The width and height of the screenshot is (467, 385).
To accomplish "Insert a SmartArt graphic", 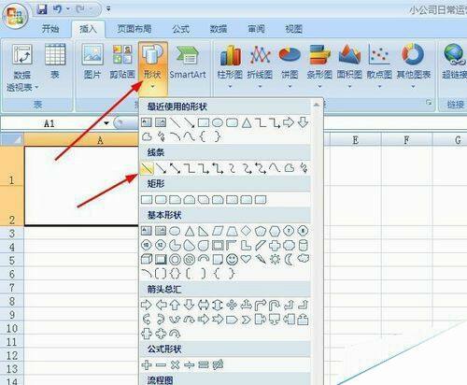I will click(188, 61).
